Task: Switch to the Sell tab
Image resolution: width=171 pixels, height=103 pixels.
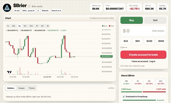Action: tap(155, 20)
